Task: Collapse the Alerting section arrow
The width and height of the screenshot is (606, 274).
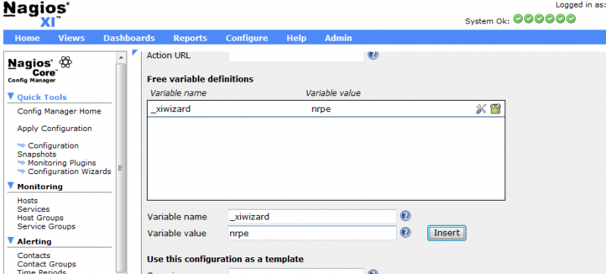Action: click(11, 241)
